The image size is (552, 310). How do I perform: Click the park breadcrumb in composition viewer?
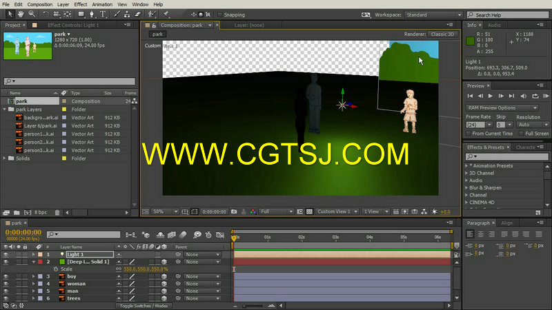pos(157,34)
